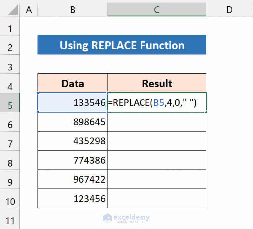The width and height of the screenshot is (253, 229).
Task: Click cell containing 435298
Action: point(73,141)
